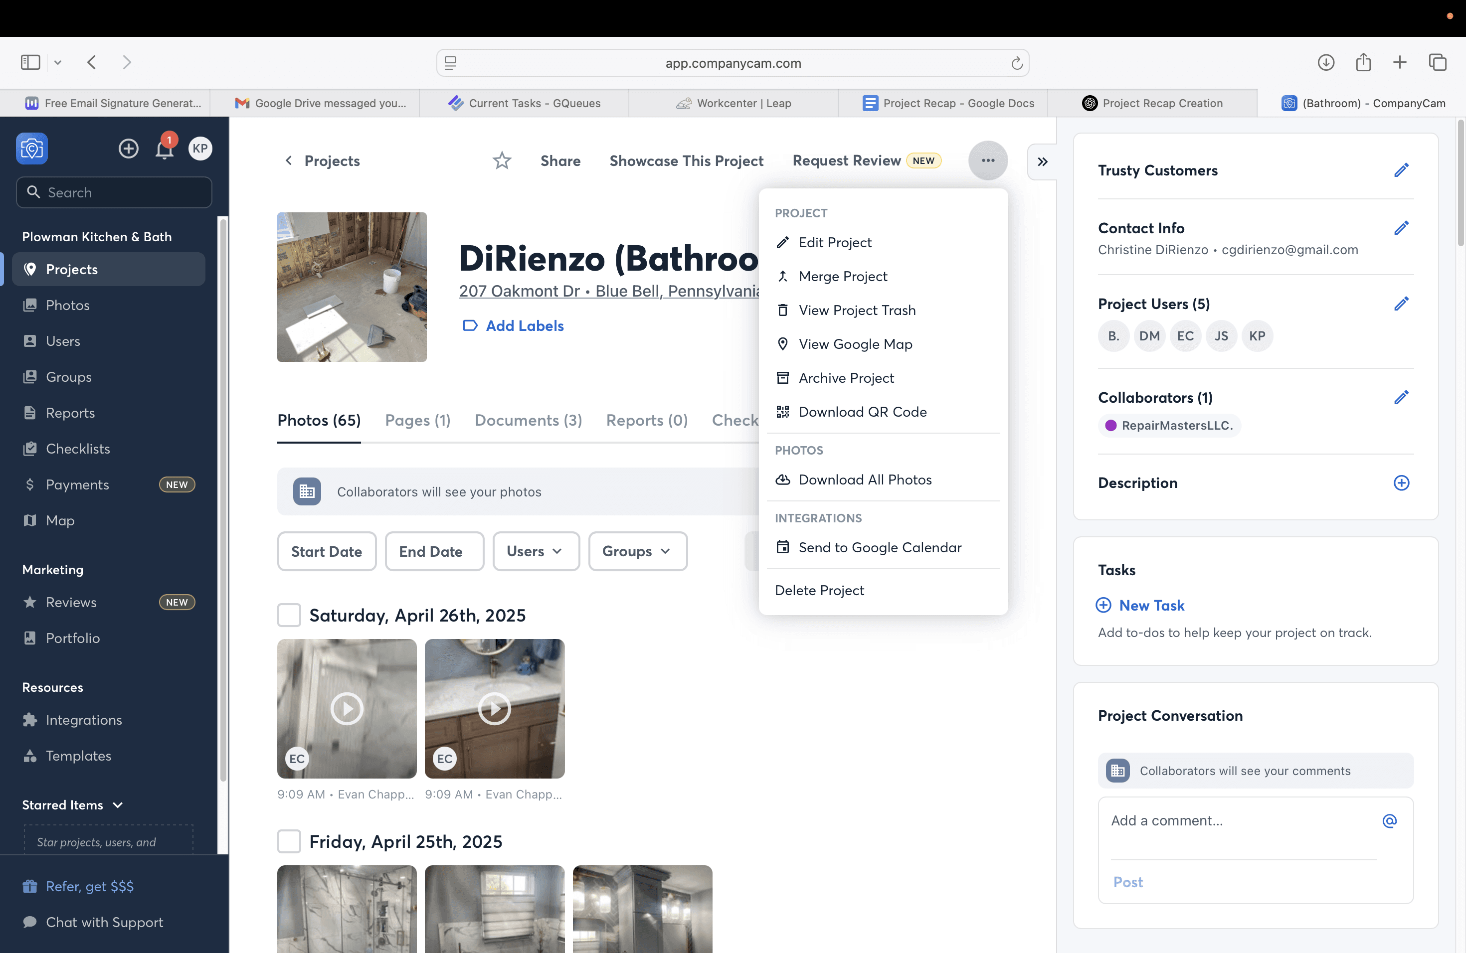
Task: Select Send to Google Calendar
Action: pyautogui.click(x=883, y=547)
